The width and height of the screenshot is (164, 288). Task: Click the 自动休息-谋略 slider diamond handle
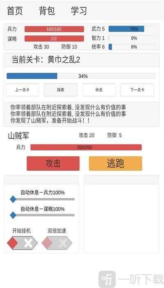tap(13, 215)
